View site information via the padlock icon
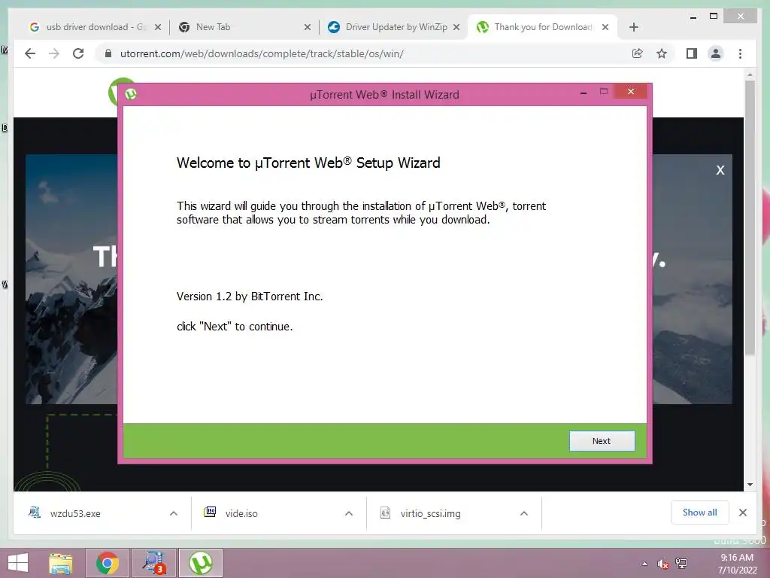This screenshot has height=578, width=770. pyautogui.click(x=108, y=53)
